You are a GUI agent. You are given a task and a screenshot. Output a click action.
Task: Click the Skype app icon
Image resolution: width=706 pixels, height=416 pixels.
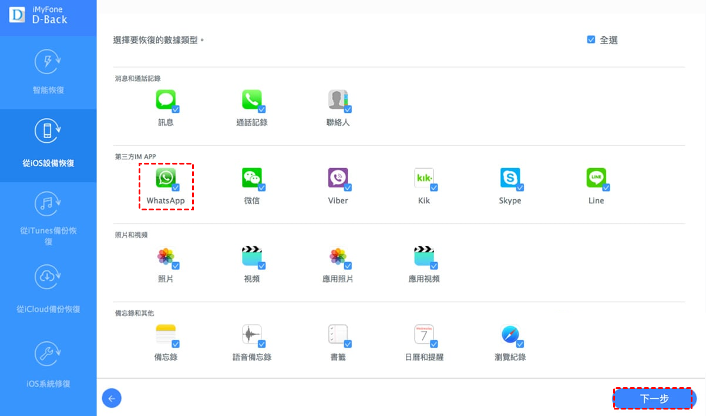click(x=510, y=178)
